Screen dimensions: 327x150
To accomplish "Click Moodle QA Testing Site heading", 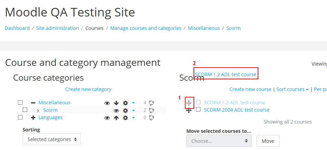I will click(70, 12).
